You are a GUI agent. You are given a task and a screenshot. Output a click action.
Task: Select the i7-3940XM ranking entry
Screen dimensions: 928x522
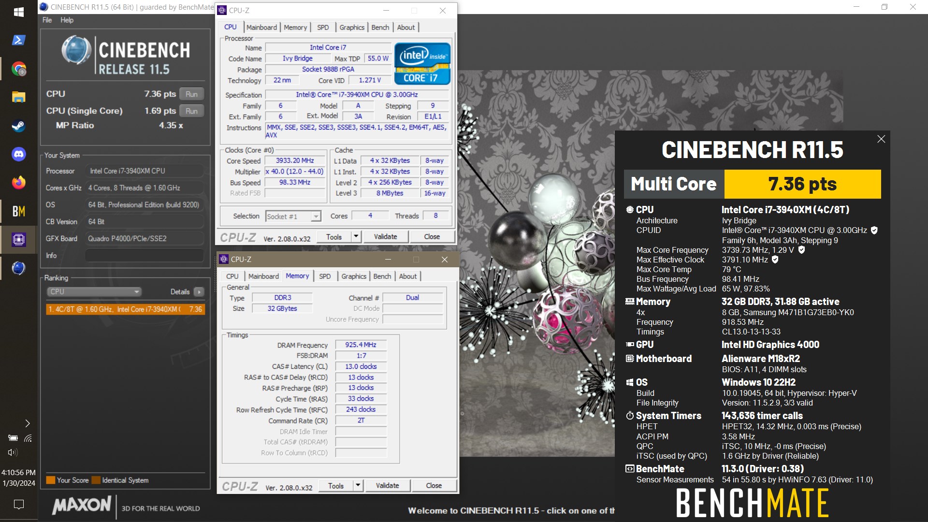[x=125, y=309]
